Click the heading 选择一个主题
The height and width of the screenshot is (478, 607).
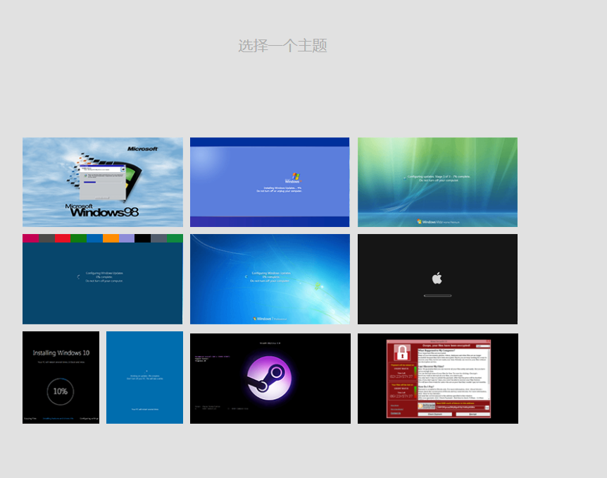(282, 46)
